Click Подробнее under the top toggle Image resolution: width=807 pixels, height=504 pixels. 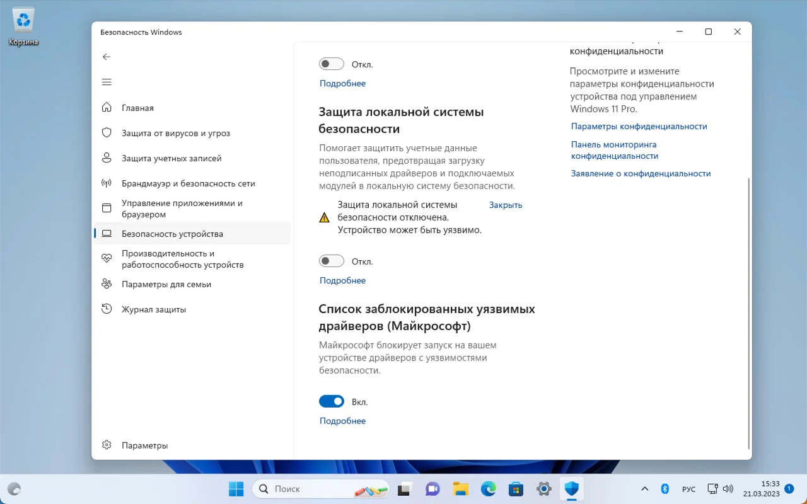[x=342, y=83]
